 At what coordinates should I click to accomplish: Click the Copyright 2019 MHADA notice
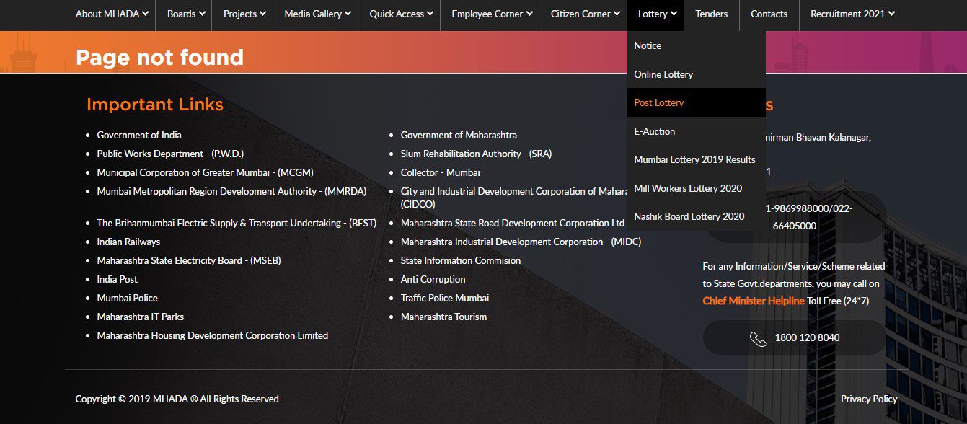[178, 399]
